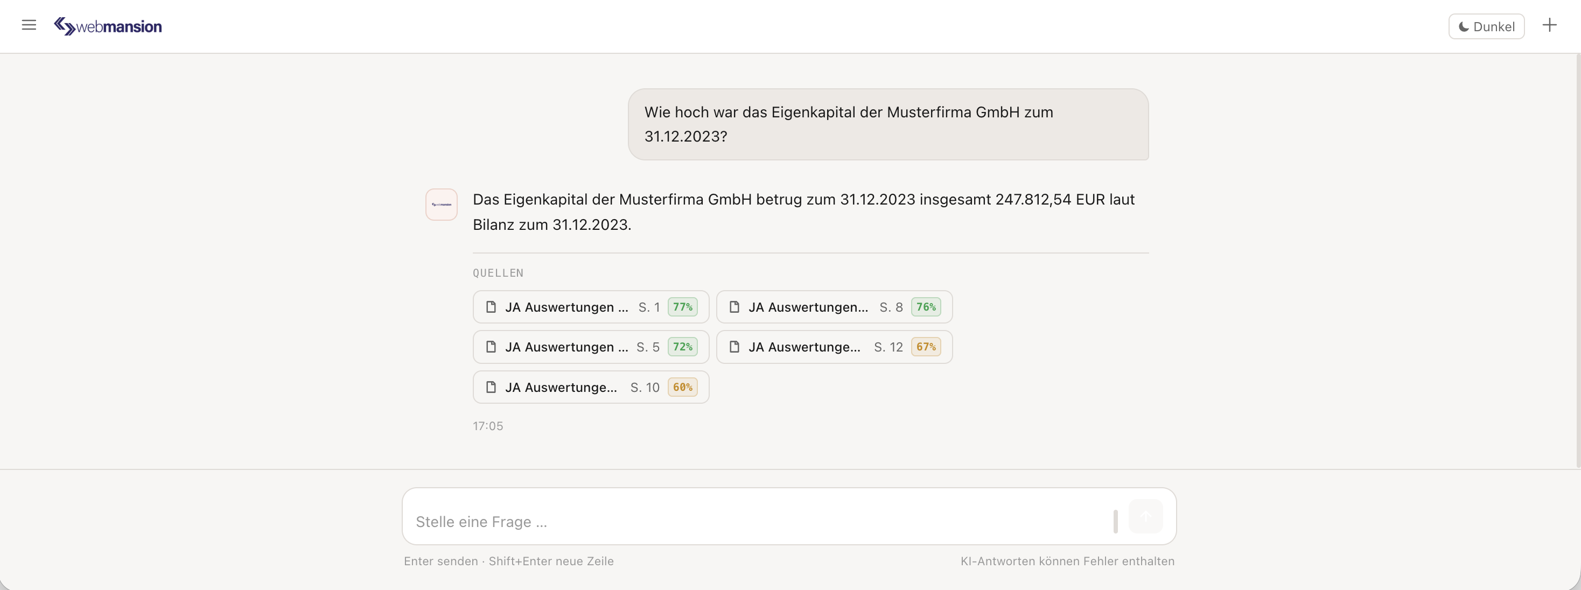Open source JA Auswertungen page 12
The height and width of the screenshot is (590, 1581).
[834, 347]
